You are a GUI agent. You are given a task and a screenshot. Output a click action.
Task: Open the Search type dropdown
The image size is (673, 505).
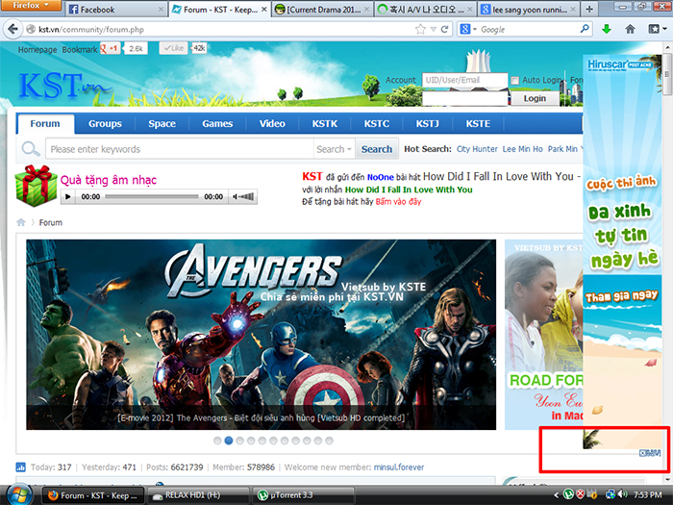point(334,149)
